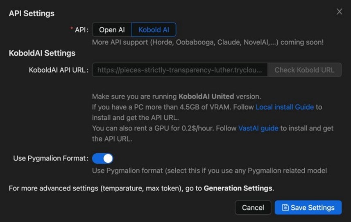Click the bold KoboldAI United text
This screenshot has height=222, width=351.
[x=206, y=96]
